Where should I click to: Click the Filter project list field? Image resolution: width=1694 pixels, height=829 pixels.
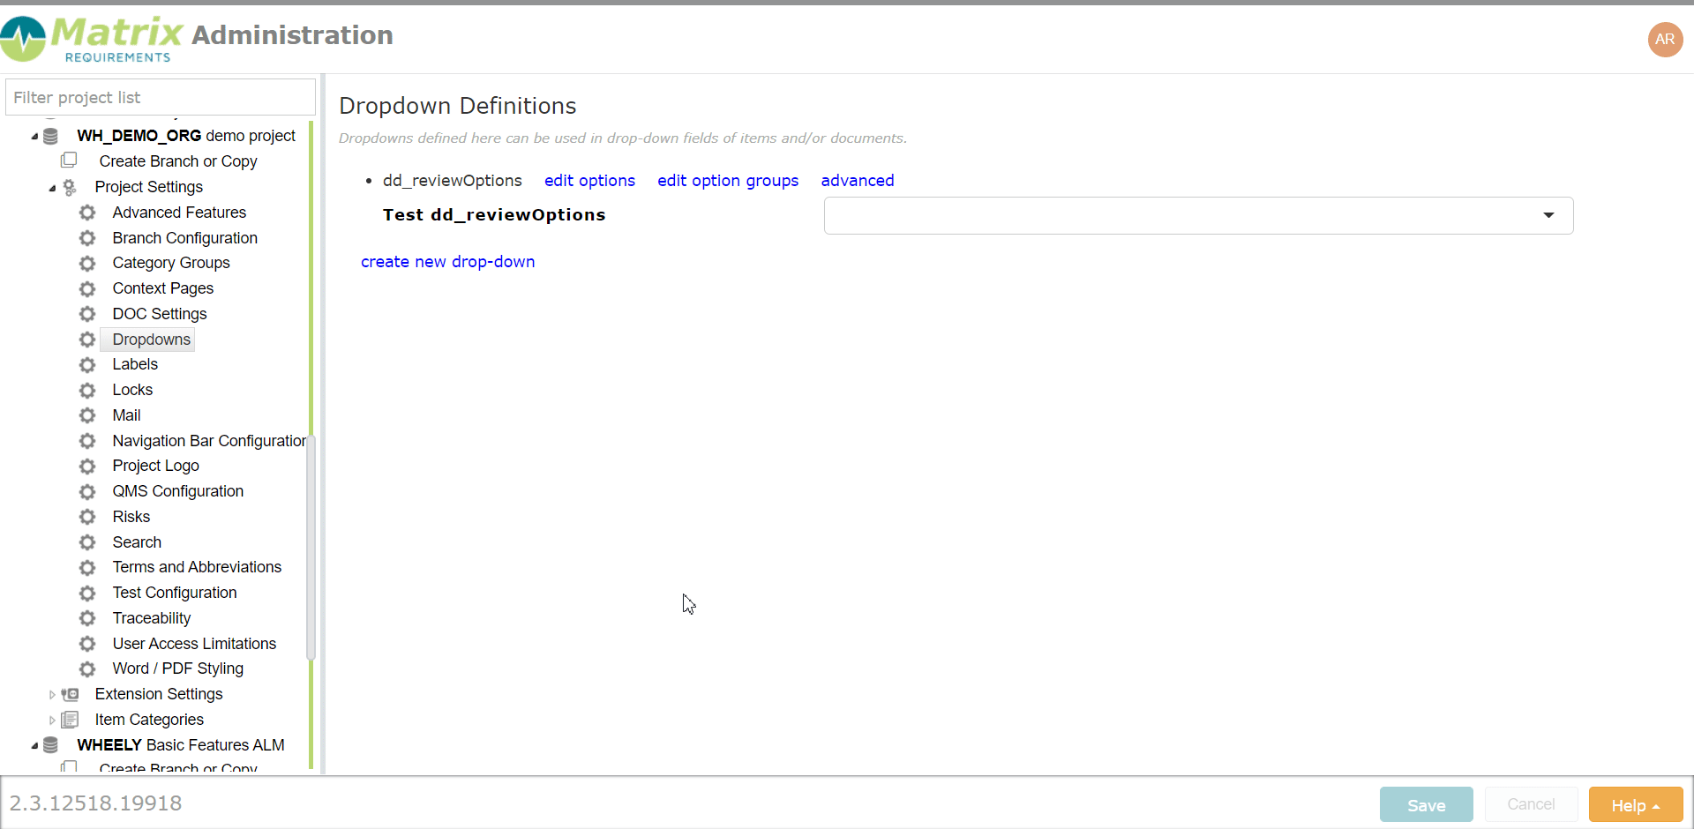161,97
